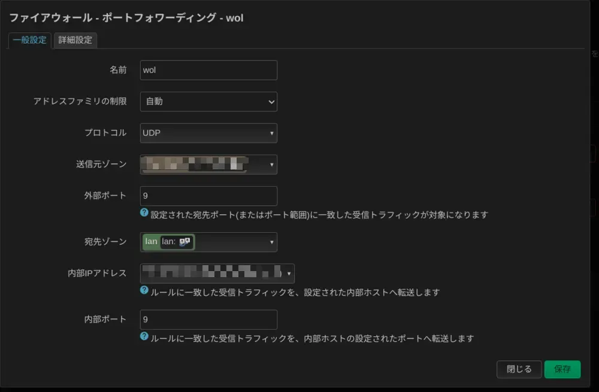This screenshot has width=599, height=392.
Task: Open the protocol dropdown showing UDP
Action: 208,133
